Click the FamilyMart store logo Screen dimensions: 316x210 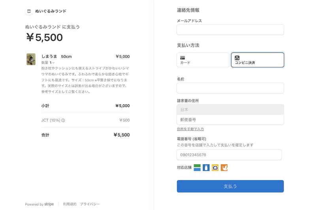[197, 167]
